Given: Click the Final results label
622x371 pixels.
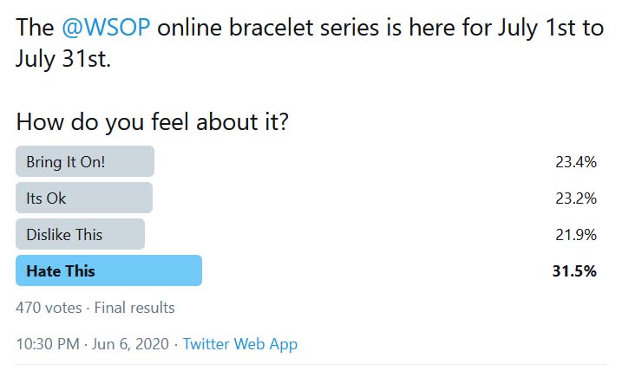Looking at the screenshot, I should (x=134, y=308).
